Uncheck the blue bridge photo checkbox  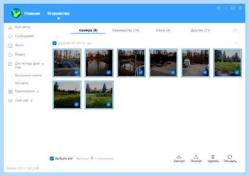(76, 72)
